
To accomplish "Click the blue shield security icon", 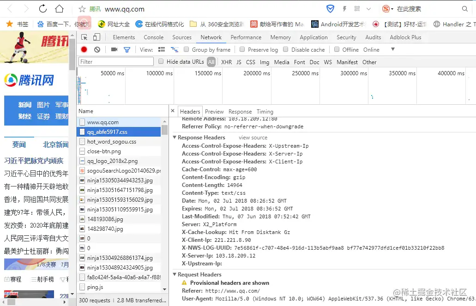I will [330, 9].
